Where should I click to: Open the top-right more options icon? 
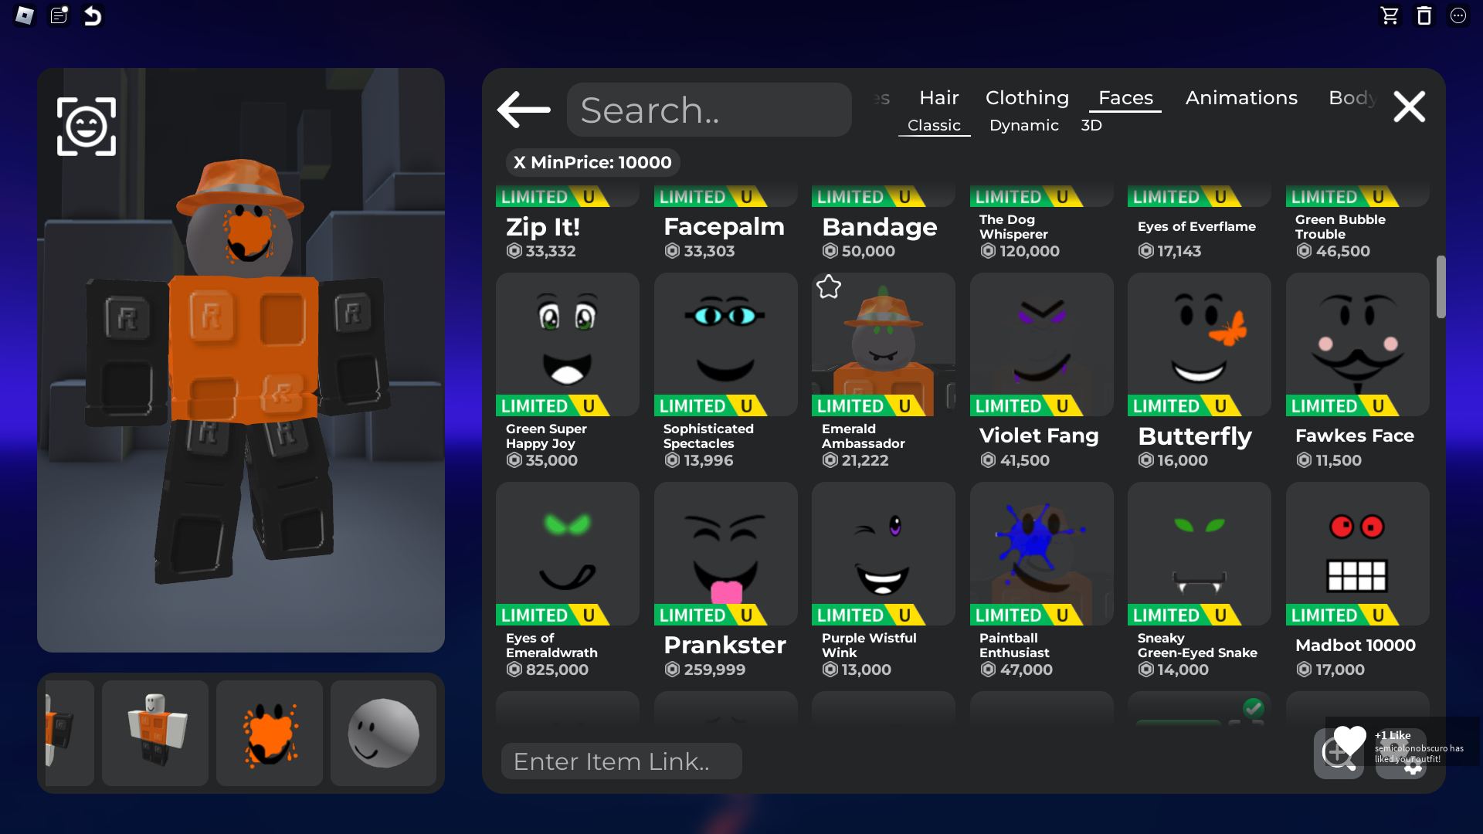[x=1458, y=15]
